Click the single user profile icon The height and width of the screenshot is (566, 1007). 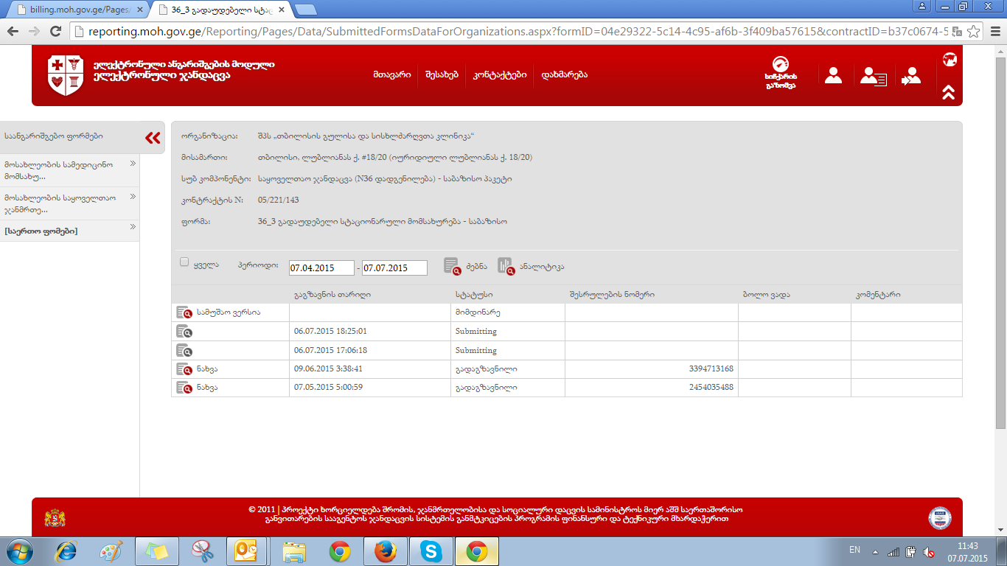click(x=833, y=75)
